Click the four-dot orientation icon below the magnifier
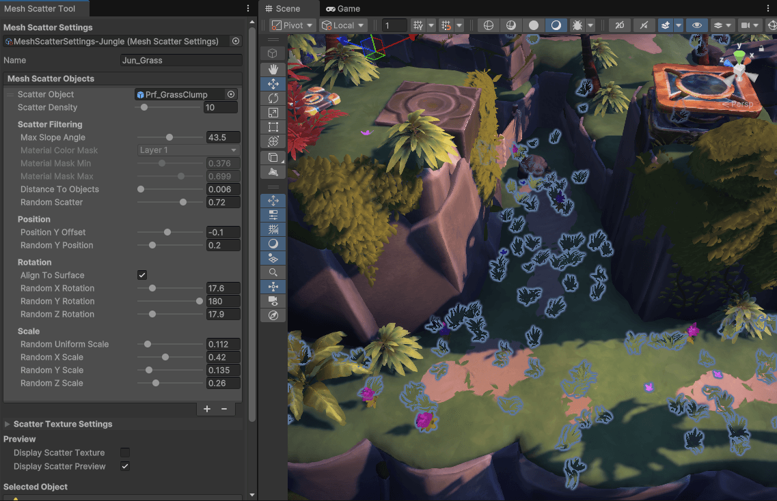This screenshot has width=777, height=501. [273, 287]
